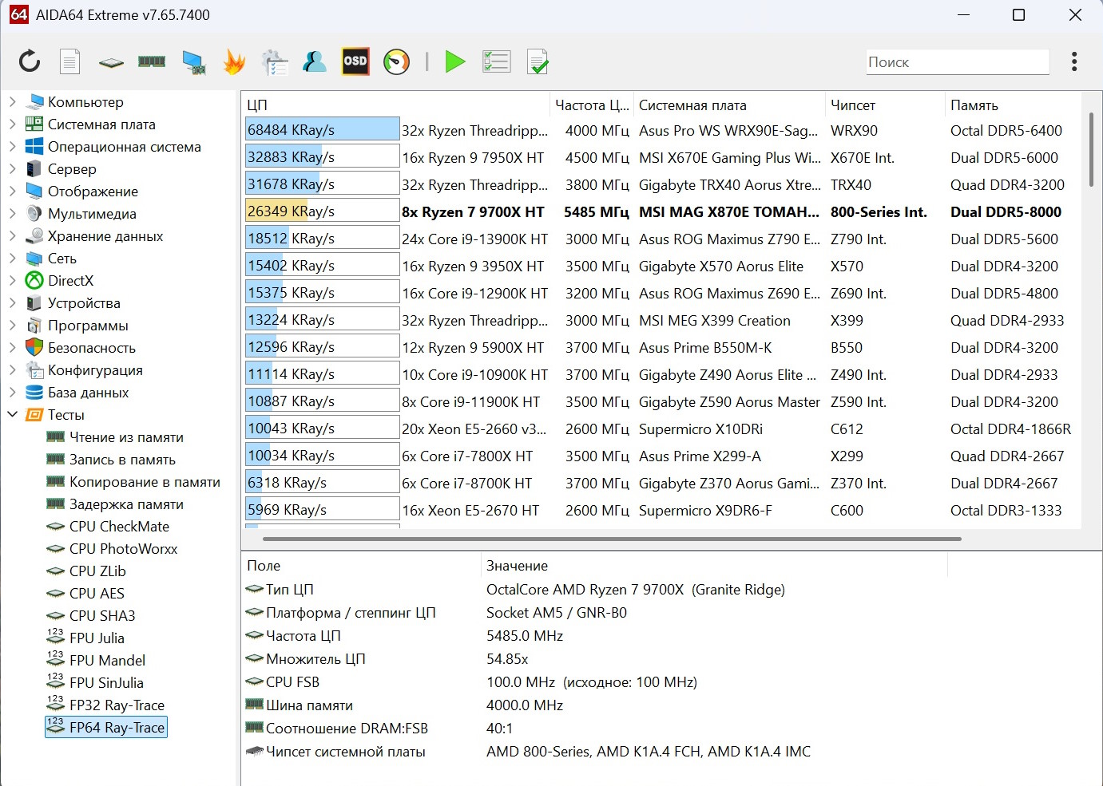The height and width of the screenshot is (786, 1103).
Task: Click the RAM memory module toolbar icon
Action: pyautogui.click(x=152, y=61)
